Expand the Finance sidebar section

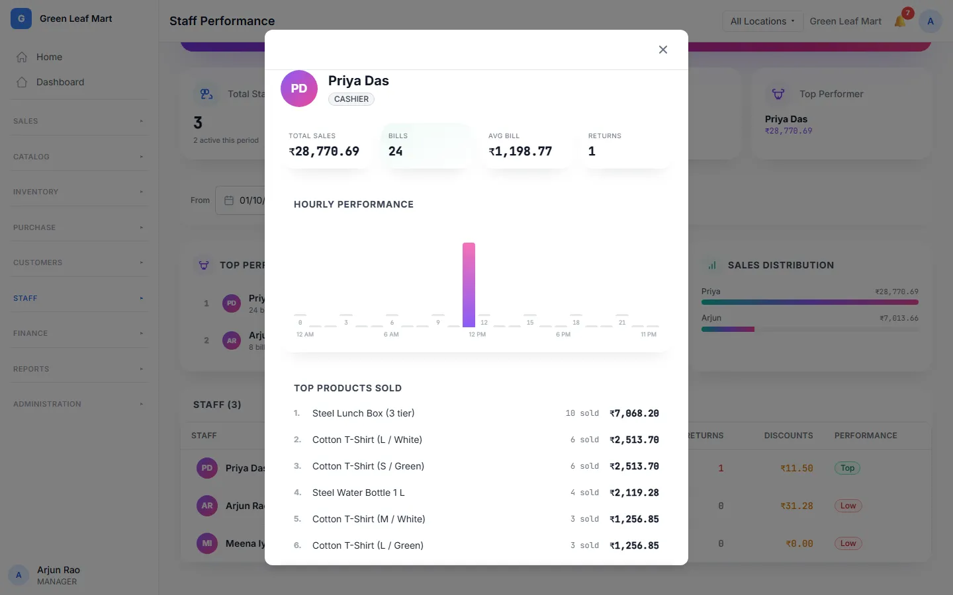click(x=79, y=333)
